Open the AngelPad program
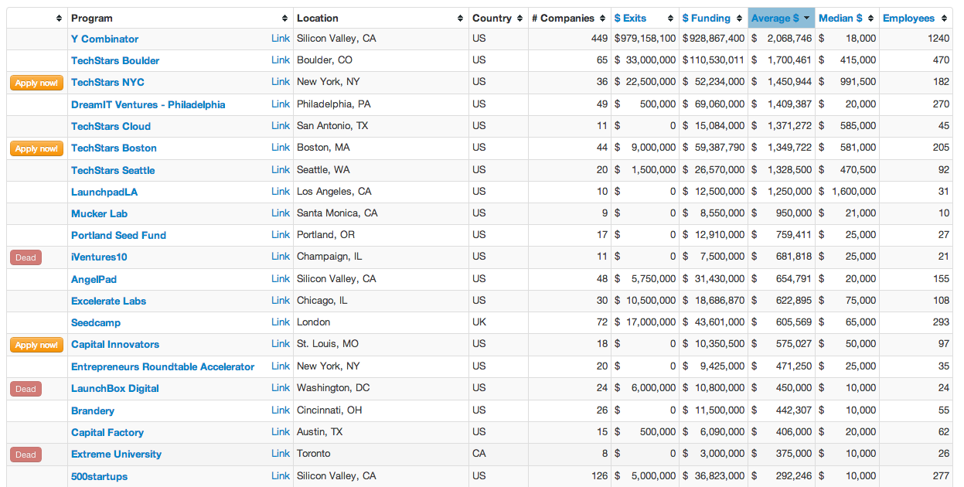This screenshot has width=964, height=487. 94,279
